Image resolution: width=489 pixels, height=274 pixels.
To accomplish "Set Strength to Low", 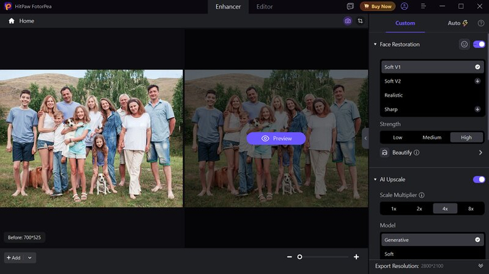I will [397, 138].
